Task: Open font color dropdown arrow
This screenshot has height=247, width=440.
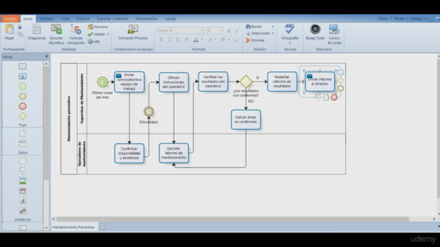Action: tap(201, 40)
